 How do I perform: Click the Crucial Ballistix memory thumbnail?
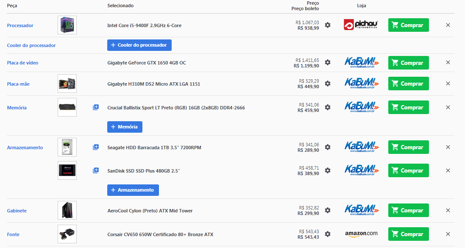click(x=67, y=107)
